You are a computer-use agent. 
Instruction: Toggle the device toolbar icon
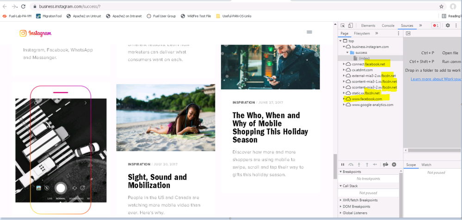point(351,26)
